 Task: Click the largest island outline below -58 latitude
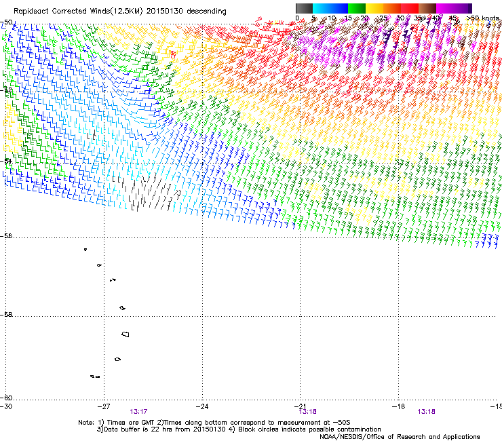point(125,334)
